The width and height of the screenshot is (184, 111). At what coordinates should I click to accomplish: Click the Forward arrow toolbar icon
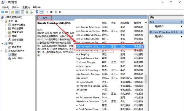pyautogui.click(x=7, y=12)
